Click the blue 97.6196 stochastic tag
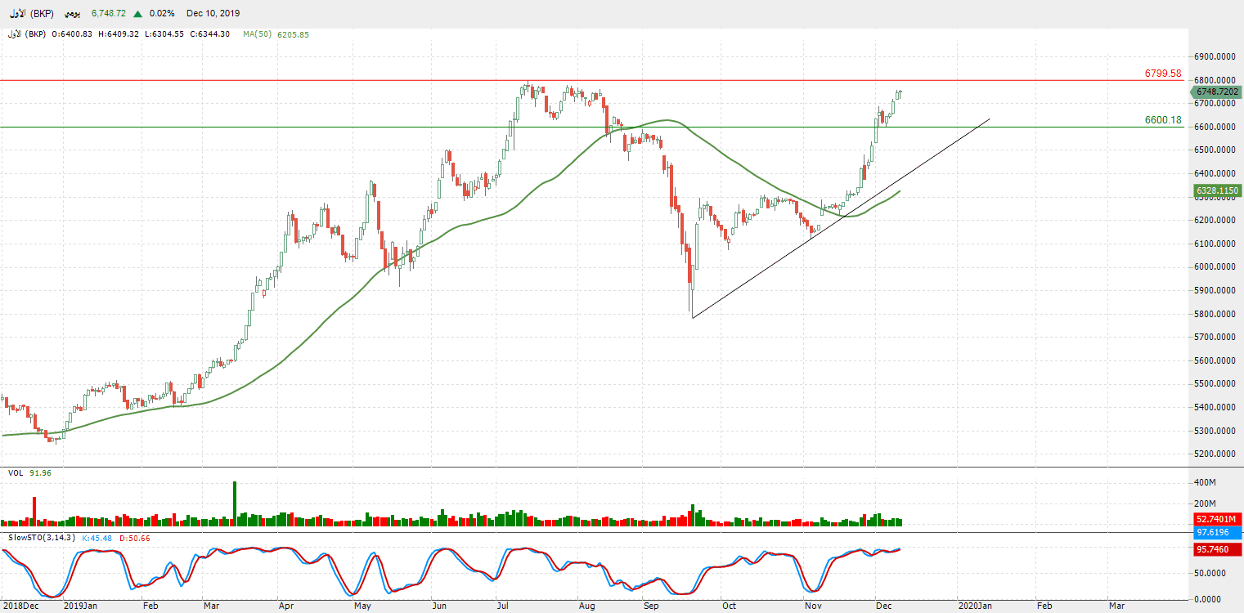Image resolution: width=1244 pixels, height=613 pixels. click(x=1218, y=532)
